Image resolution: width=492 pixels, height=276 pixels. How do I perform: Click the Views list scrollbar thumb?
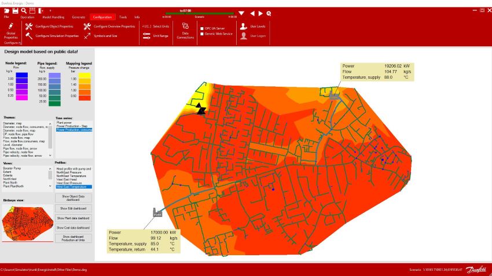click(x=50, y=175)
